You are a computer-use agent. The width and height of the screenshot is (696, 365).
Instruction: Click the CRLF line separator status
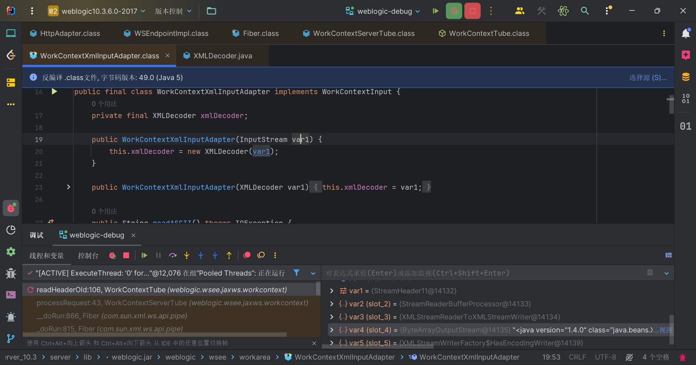(x=577, y=357)
